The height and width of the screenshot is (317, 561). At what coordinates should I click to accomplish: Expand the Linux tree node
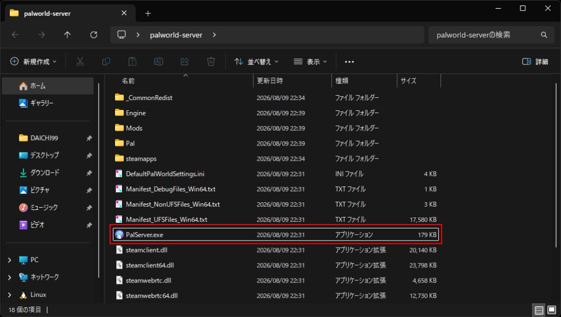[10, 295]
